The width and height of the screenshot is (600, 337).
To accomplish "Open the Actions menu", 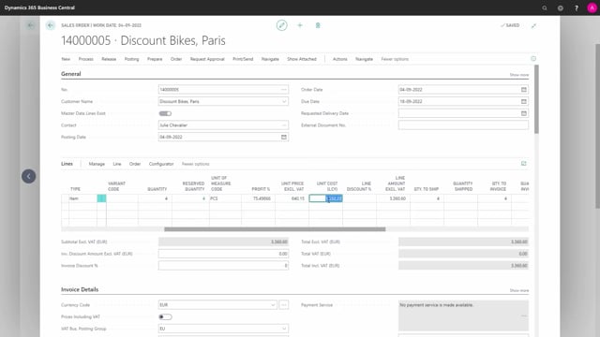I will 339,59.
